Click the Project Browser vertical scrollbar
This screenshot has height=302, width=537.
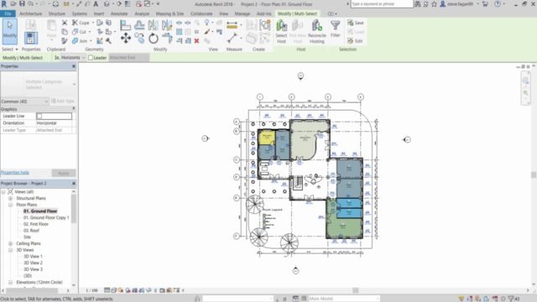click(x=74, y=209)
